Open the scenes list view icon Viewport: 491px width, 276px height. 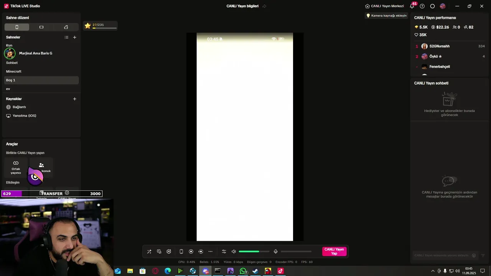pos(66,37)
